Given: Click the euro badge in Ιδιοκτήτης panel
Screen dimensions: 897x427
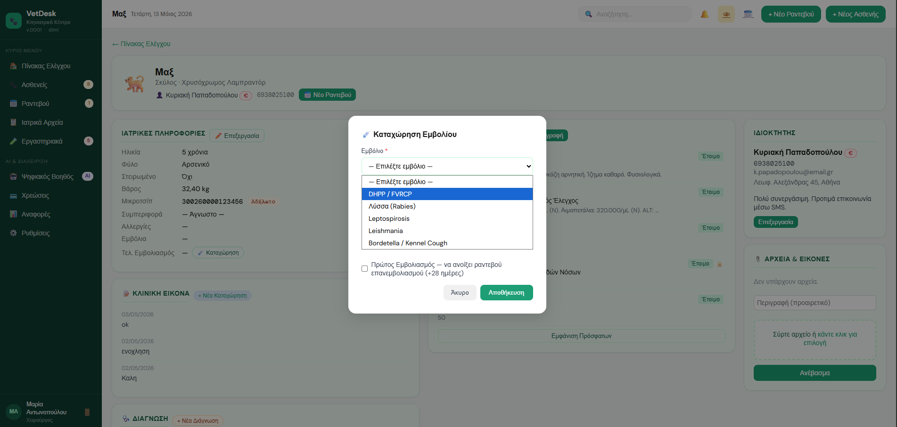Looking at the screenshot, I should (x=850, y=153).
